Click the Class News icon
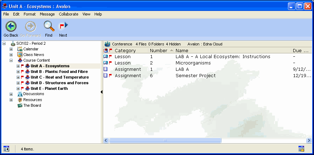Viewport: 314px width, 155px height. coord(20,55)
